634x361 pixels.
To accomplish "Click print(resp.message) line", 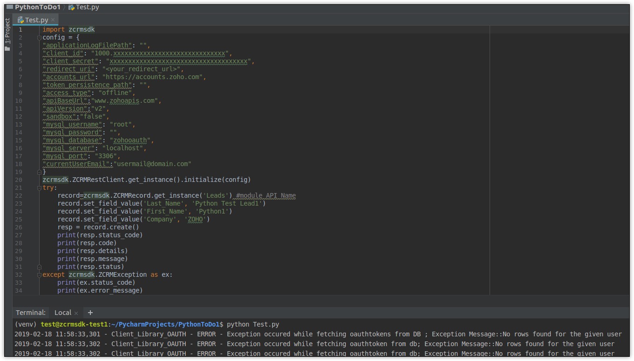I will (93, 259).
